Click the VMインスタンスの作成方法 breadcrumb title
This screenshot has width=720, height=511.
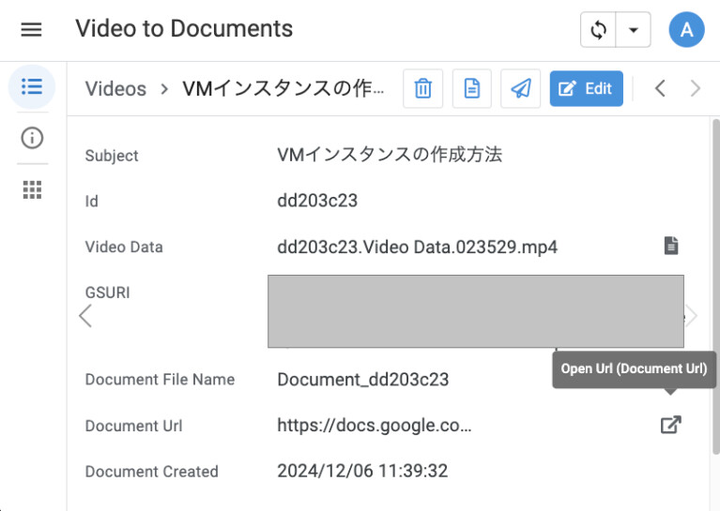(x=283, y=89)
